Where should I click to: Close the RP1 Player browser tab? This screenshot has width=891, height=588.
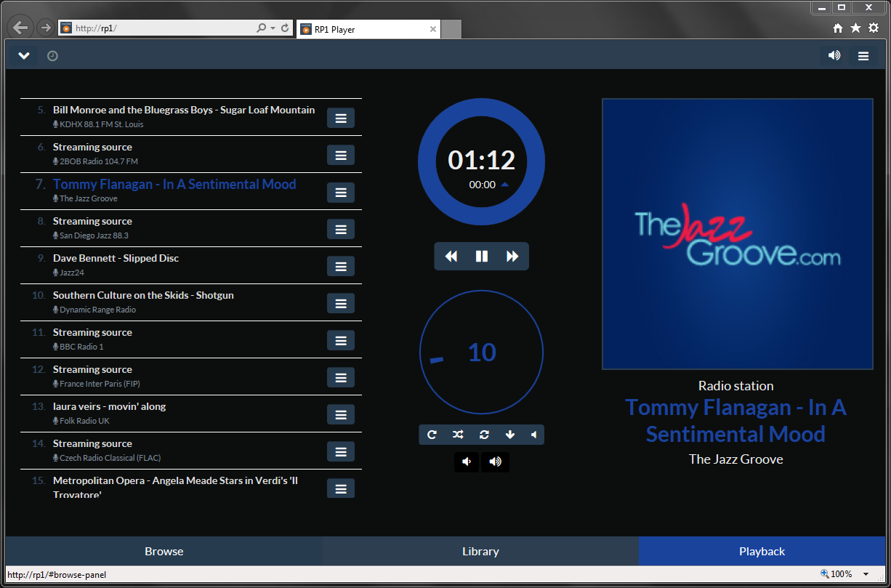pos(433,30)
